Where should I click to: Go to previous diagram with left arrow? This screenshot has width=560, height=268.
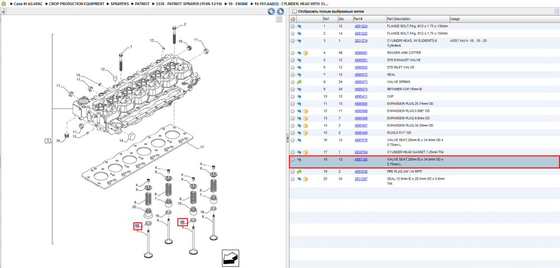272,11
